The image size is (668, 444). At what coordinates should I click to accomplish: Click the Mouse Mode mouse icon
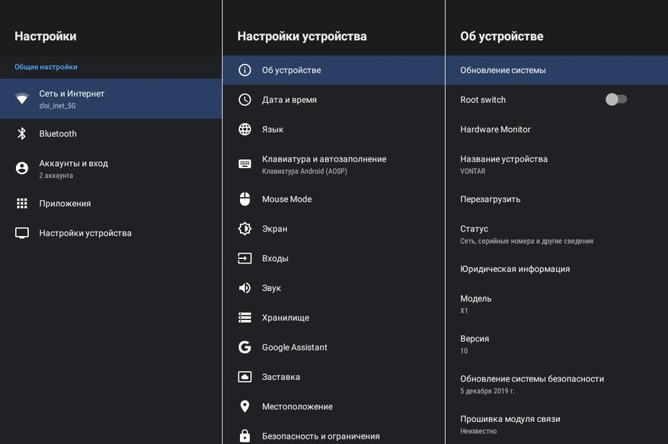(245, 199)
